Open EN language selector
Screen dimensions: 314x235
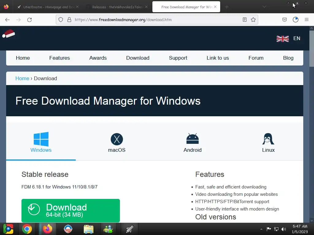pos(297,38)
